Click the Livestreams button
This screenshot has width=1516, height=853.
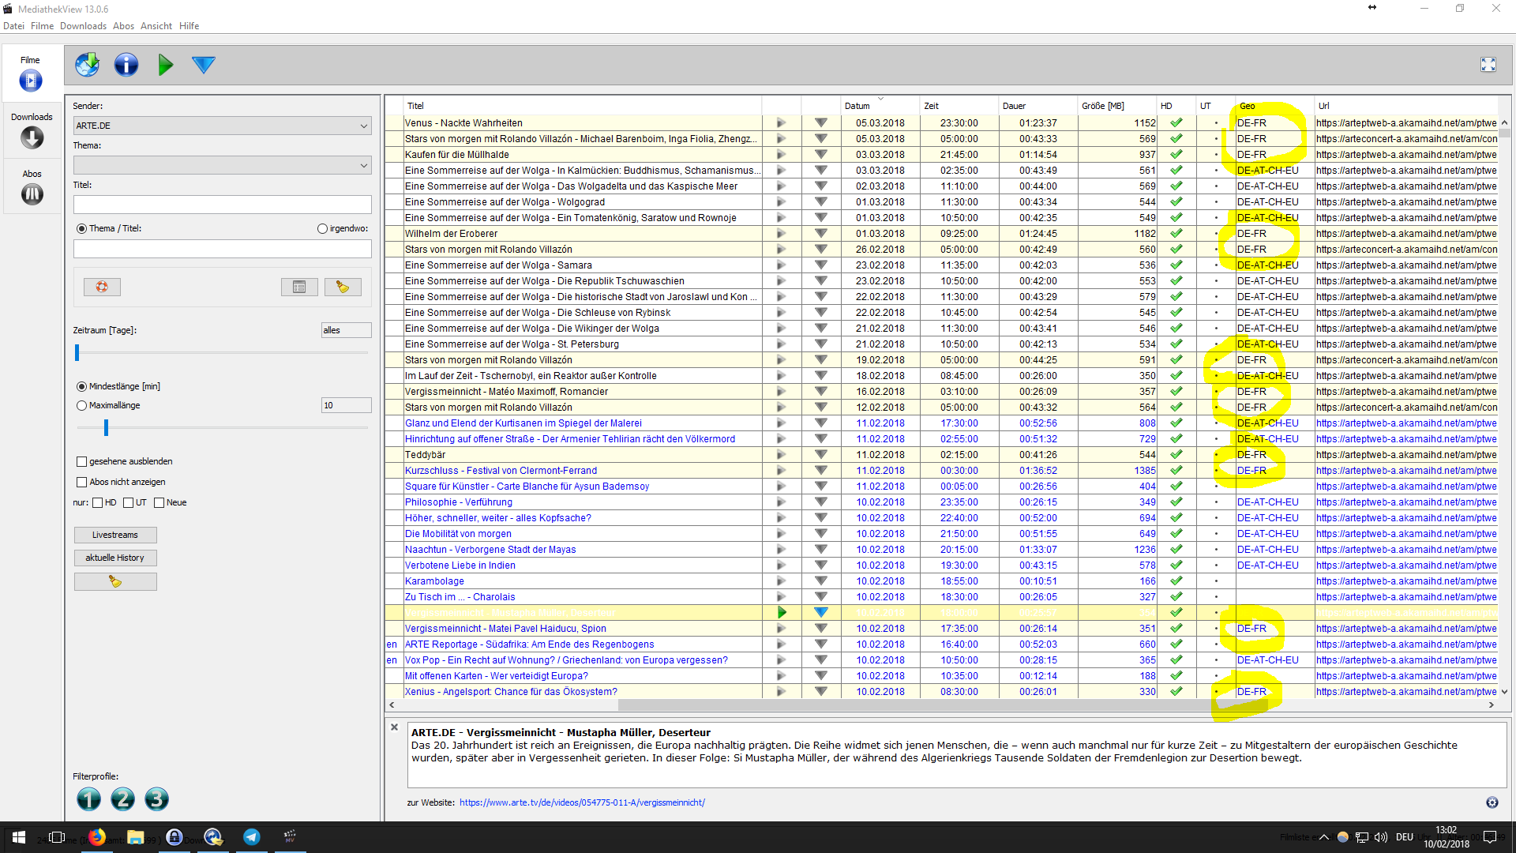(x=115, y=535)
